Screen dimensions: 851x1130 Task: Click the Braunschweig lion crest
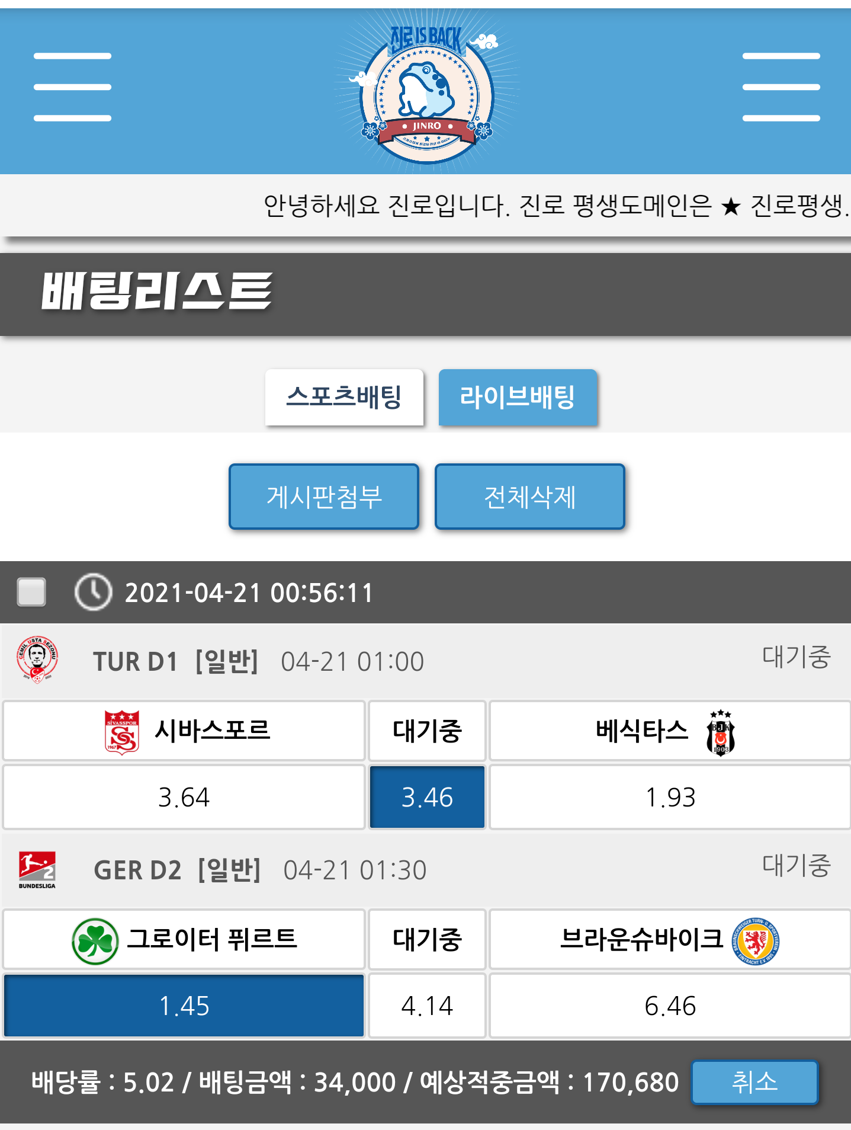[x=756, y=941]
